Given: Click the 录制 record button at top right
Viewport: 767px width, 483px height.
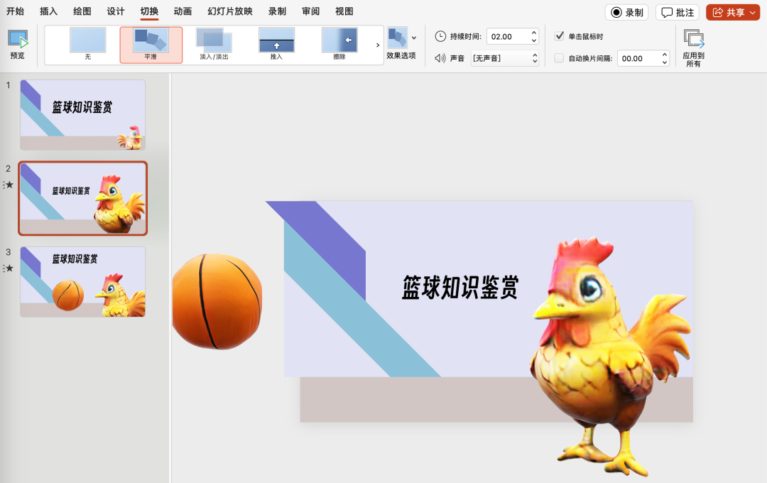Looking at the screenshot, I should tap(626, 12).
